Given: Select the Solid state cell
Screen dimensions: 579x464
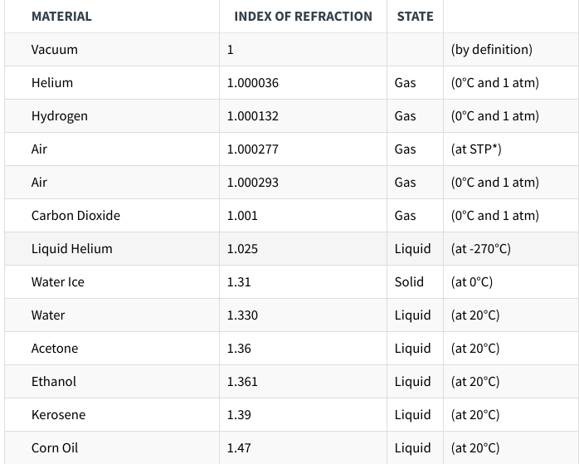Looking at the screenshot, I should (x=409, y=281).
